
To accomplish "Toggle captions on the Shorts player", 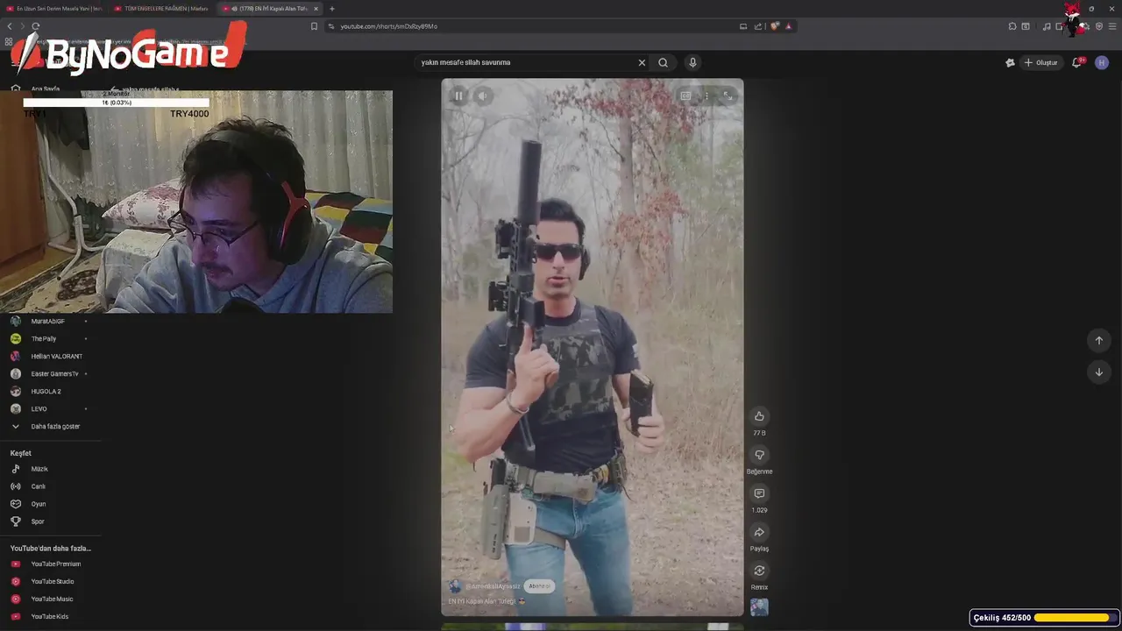I will [x=685, y=96].
